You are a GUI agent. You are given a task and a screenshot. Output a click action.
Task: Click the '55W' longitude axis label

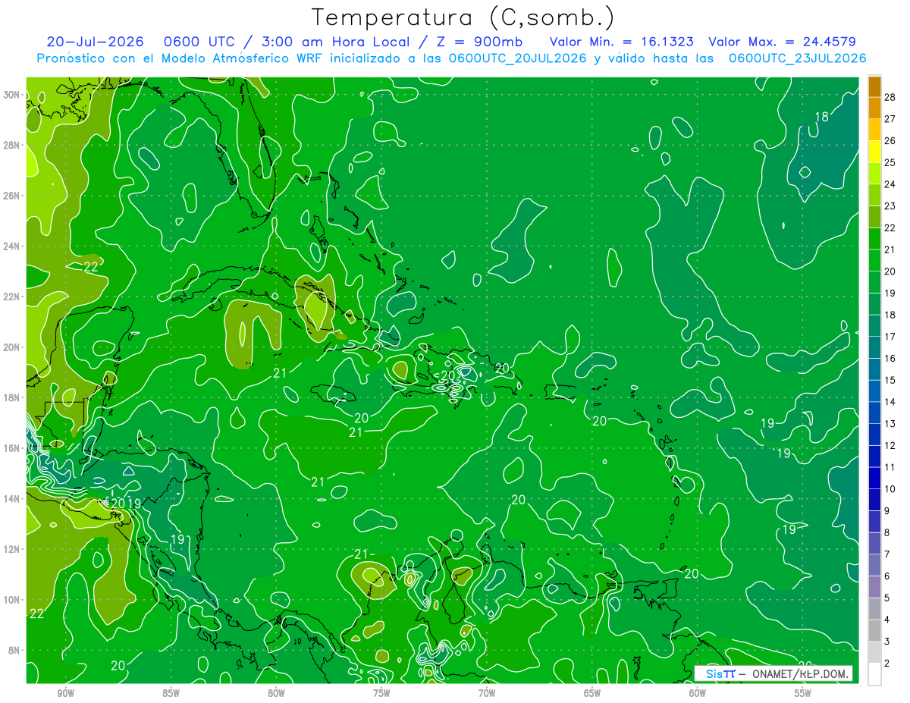coord(803,692)
